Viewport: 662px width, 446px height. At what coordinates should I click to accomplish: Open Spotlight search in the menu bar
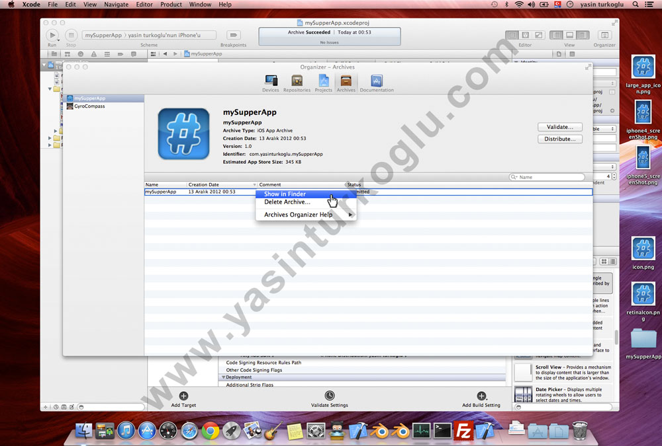click(636, 5)
